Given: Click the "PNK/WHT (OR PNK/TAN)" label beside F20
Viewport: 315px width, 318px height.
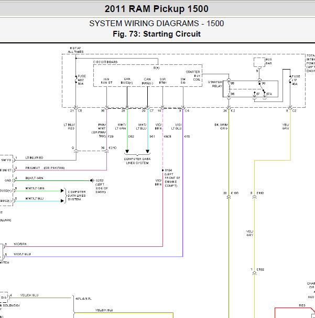Looking at the screenshot, I should [99, 130].
